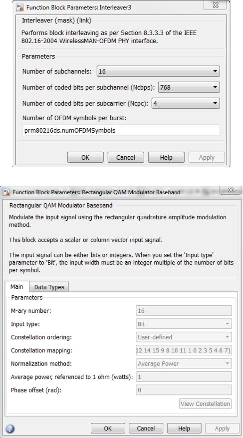Click the 'Constellation ordering:' label
This screenshot has width=243, height=438.
[x=41, y=337]
